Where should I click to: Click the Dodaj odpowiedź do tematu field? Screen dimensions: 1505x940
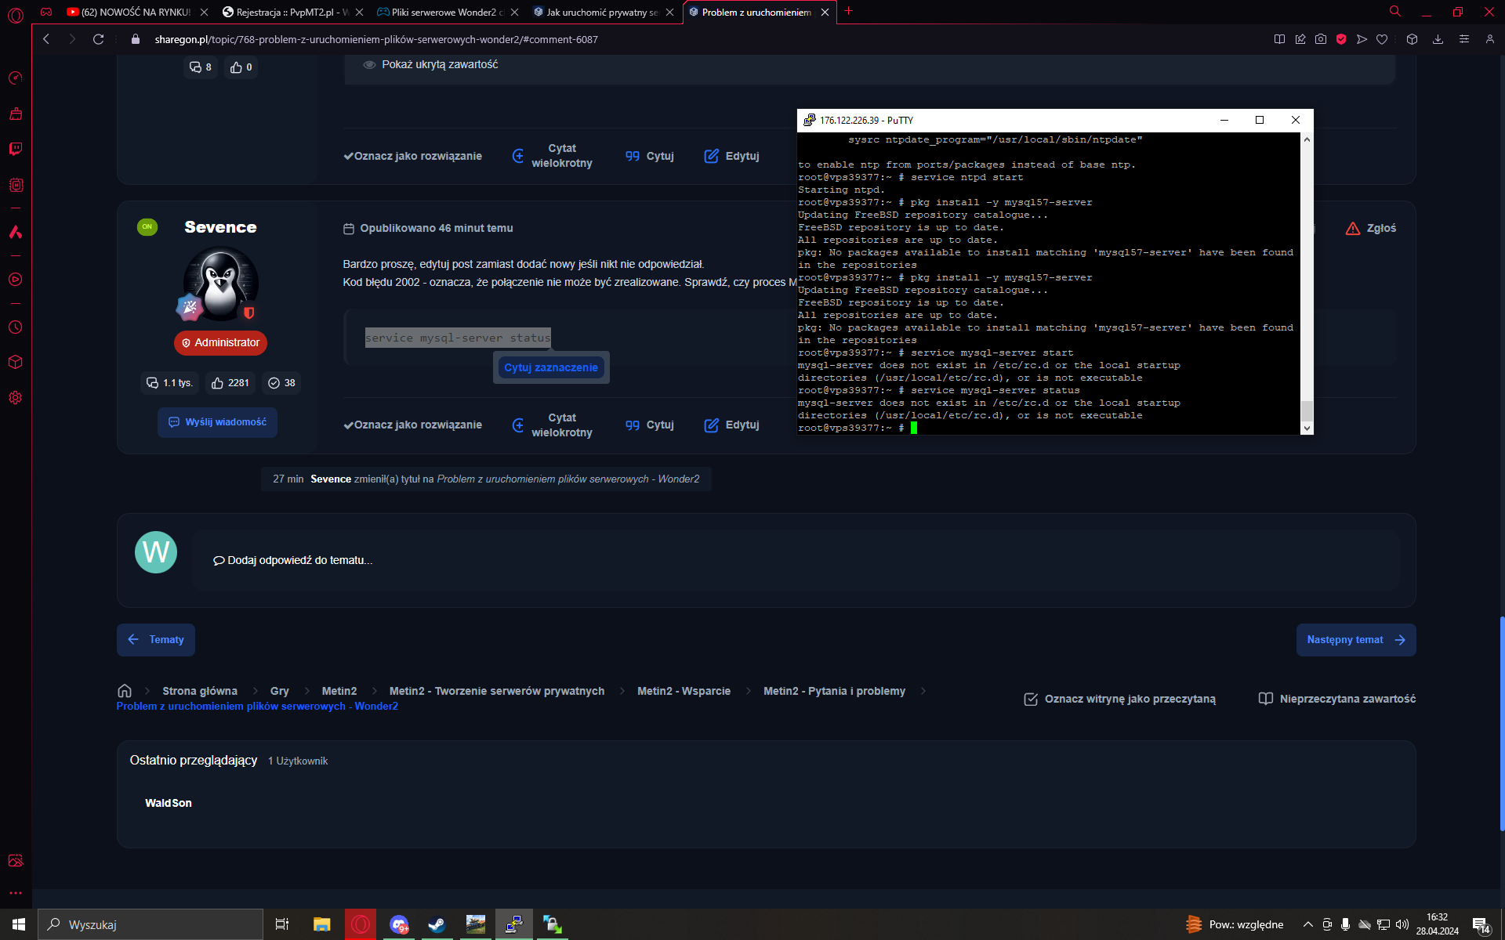pyautogui.click(x=795, y=560)
